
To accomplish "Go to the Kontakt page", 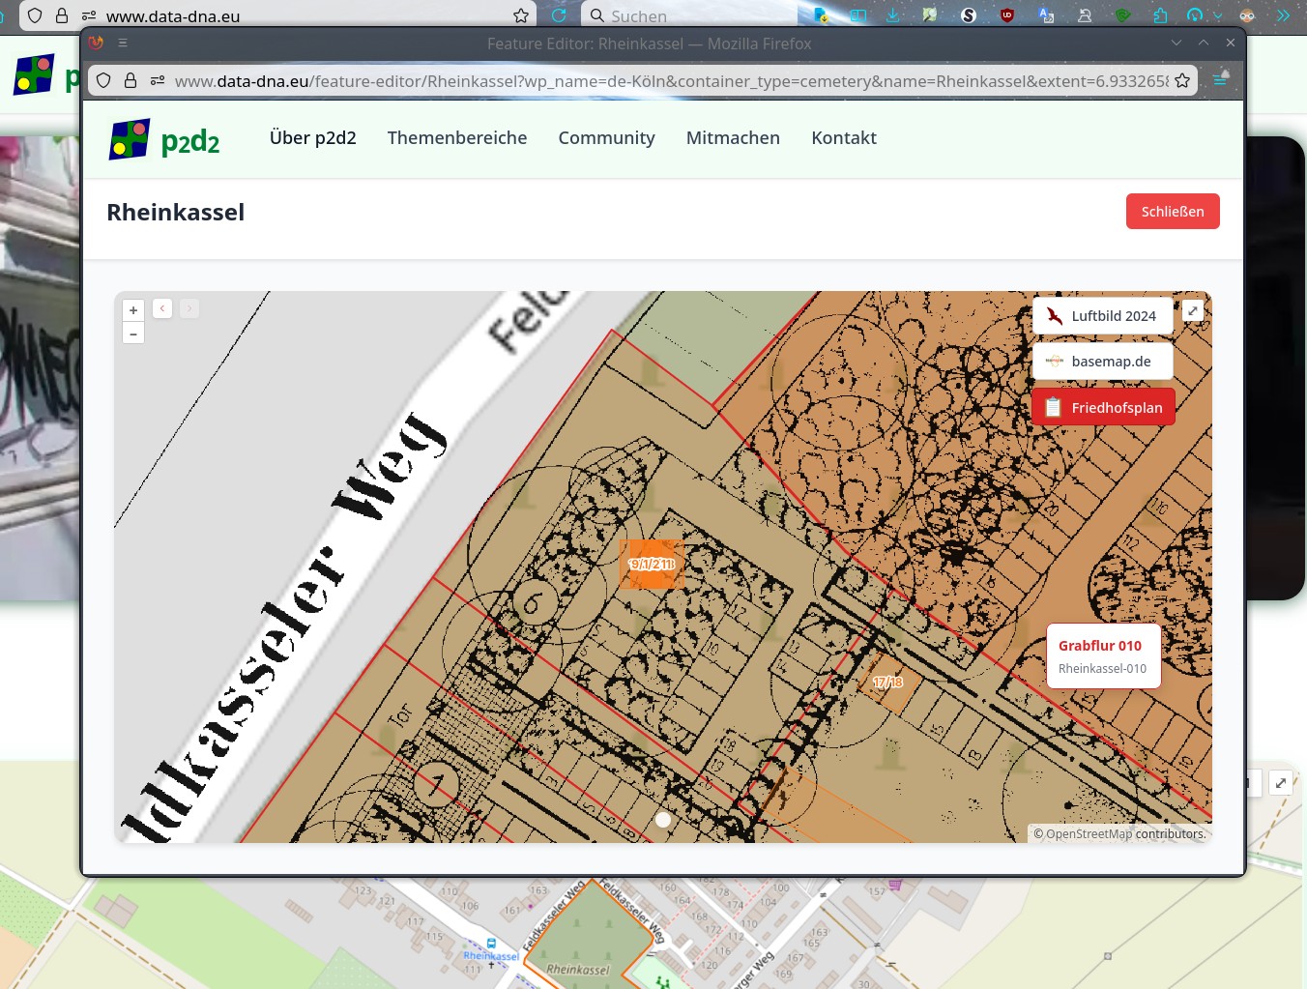I will point(843,138).
